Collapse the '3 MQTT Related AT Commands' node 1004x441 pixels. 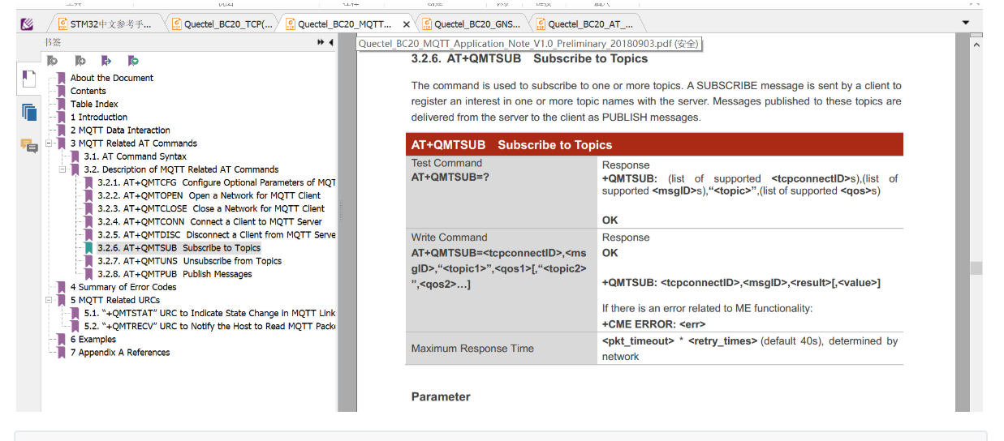click(49, 143)
